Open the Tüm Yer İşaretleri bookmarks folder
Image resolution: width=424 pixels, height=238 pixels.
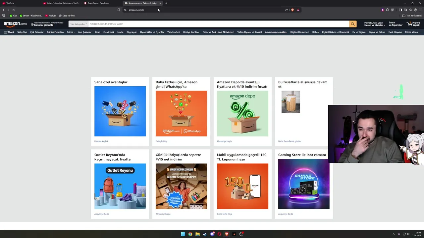(x=412, y=16)
